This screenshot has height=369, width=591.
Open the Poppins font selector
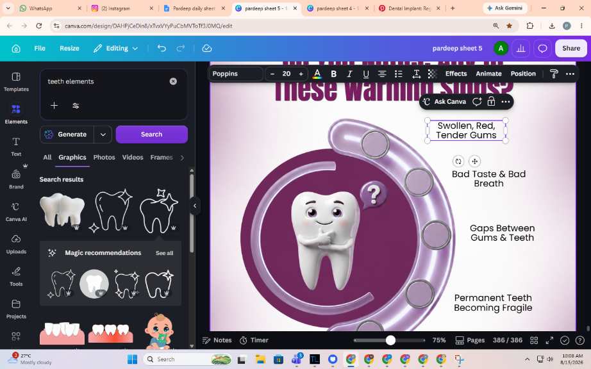point(235,74)
